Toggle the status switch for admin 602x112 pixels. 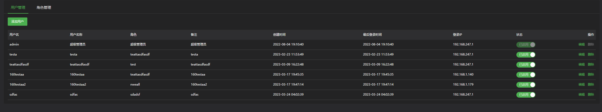coord(526,45)
